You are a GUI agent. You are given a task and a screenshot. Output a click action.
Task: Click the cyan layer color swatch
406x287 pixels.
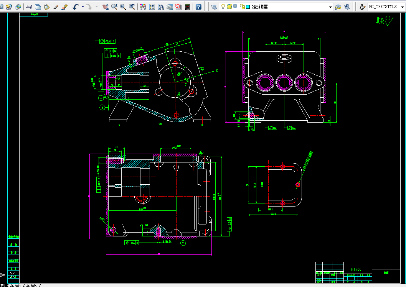248,7
